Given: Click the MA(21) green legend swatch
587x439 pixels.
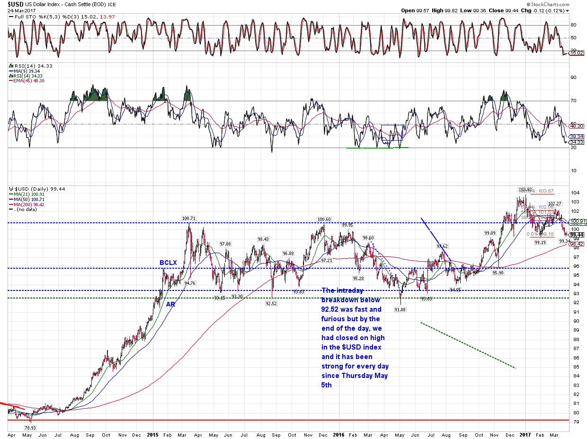Looking at the screenshot, I should (10, 194).
